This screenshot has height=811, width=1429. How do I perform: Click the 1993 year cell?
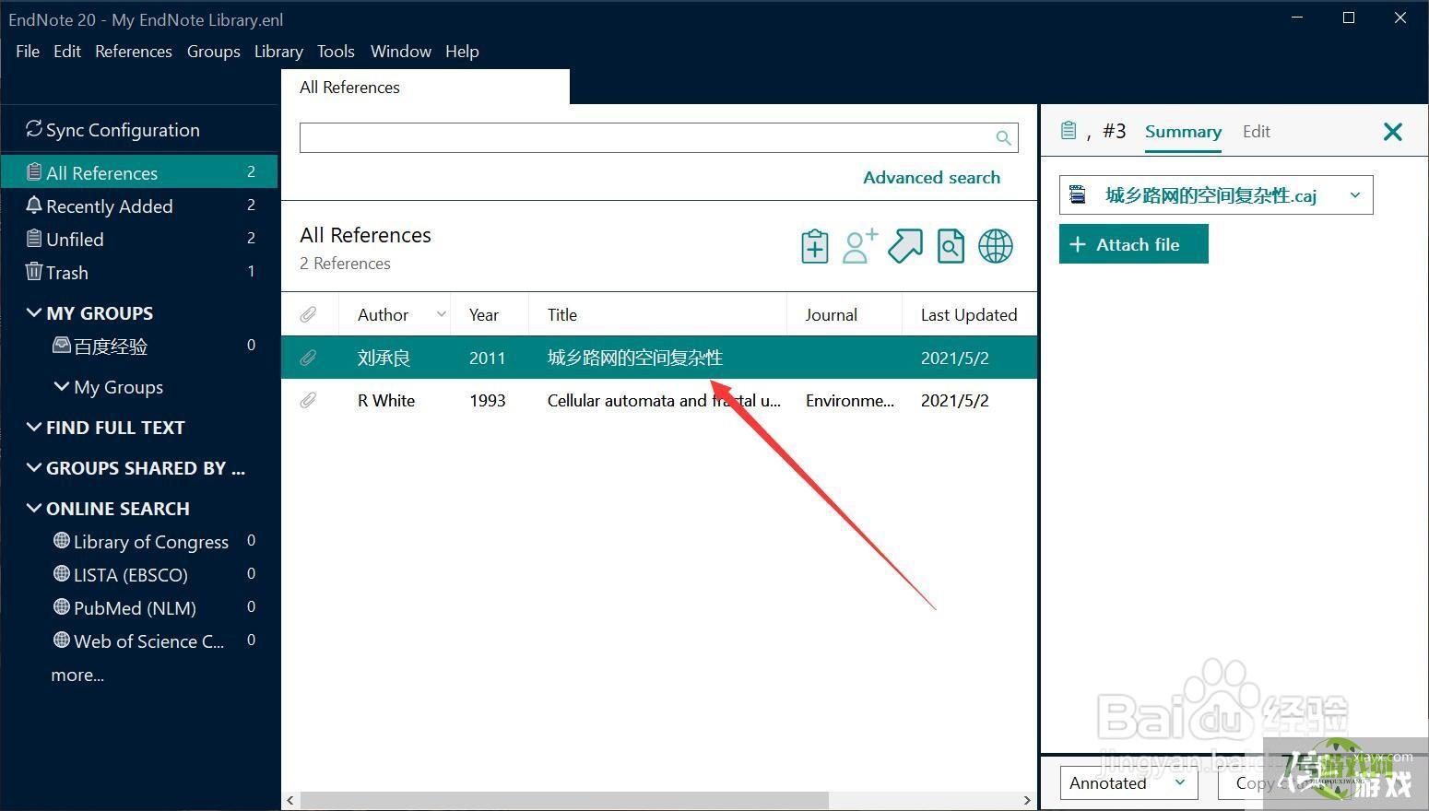(x=488, y=401)
